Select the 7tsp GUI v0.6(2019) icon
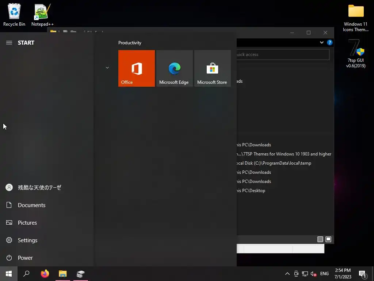This screenshot has height=281, width=374. click(356, 53)
